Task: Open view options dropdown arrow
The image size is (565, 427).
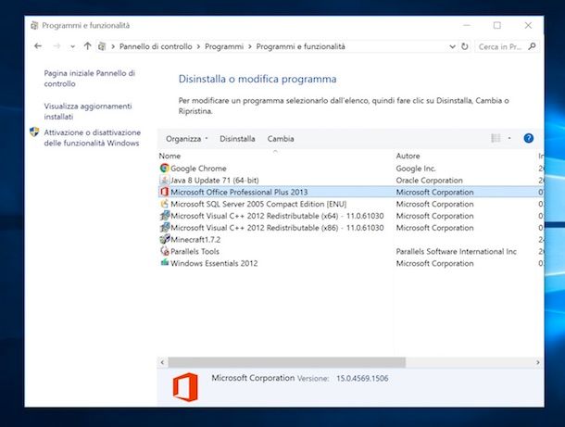Action: coord(509,138)
